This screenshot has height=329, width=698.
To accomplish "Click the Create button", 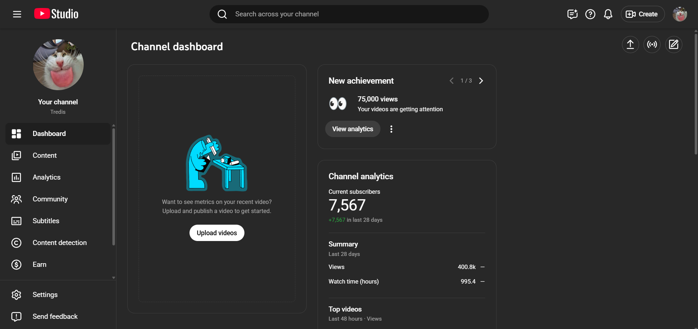I will point(642,14).
